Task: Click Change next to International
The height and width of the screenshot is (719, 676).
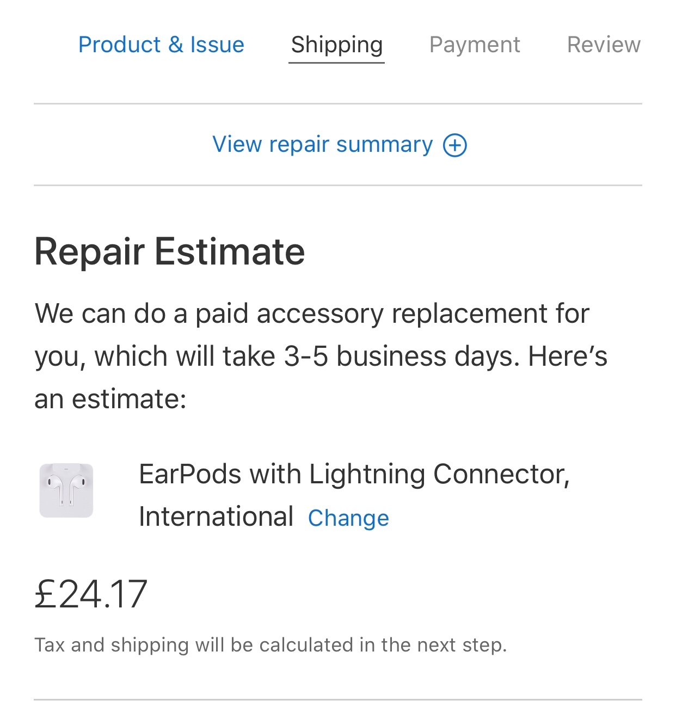Action: [348, 518]
